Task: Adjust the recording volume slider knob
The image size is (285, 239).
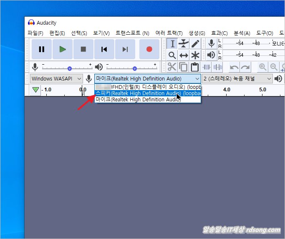Action: pyautogui.click(x=70, y=68)
